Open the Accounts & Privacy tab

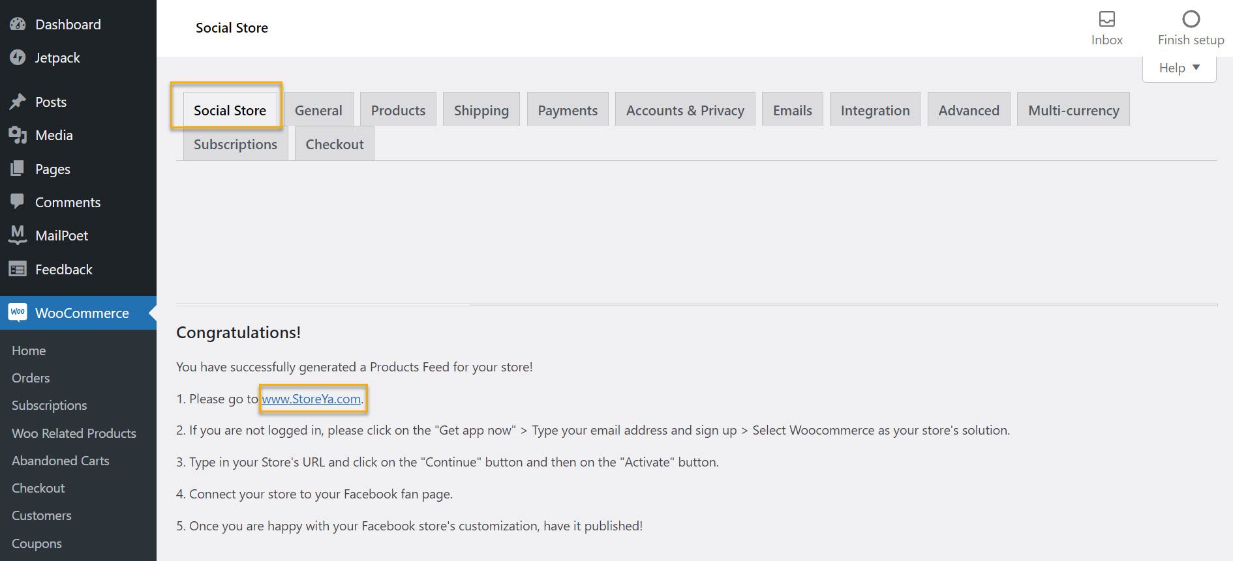pos(685,110)
